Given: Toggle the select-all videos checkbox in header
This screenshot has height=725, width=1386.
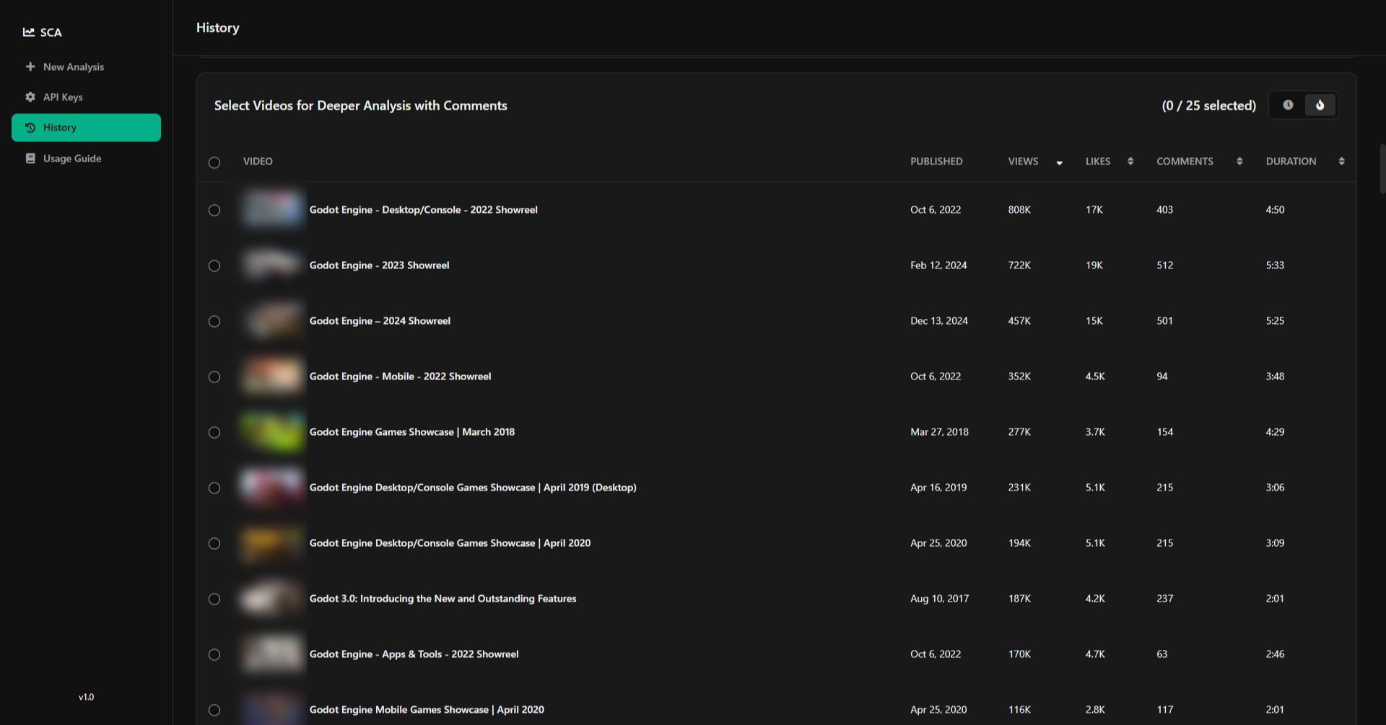Looking at the screenshot, I should (x=214, y=162).
